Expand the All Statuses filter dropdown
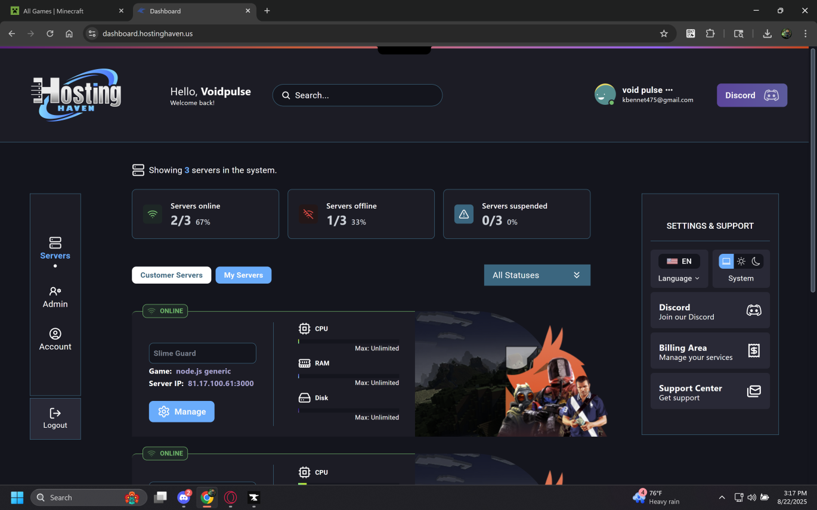The height and width of the screenshot is (510, 817). [x=537, y=275]
